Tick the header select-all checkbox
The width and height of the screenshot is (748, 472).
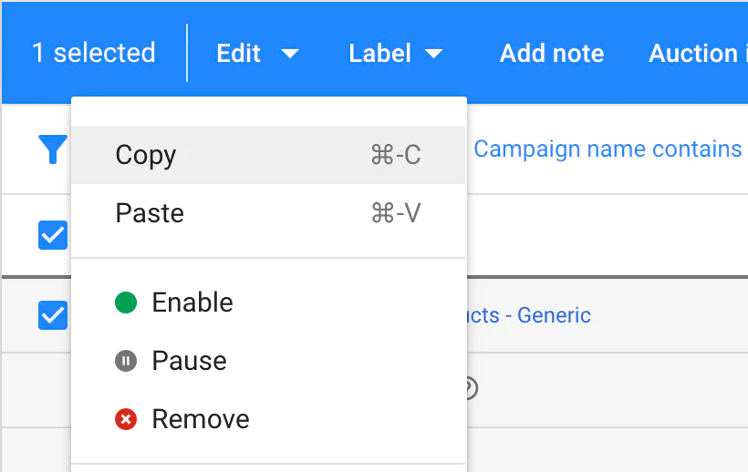tap(52, 236)
